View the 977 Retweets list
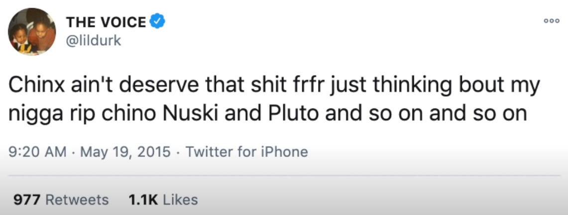 pyautogui.click(x=60, y=200)
